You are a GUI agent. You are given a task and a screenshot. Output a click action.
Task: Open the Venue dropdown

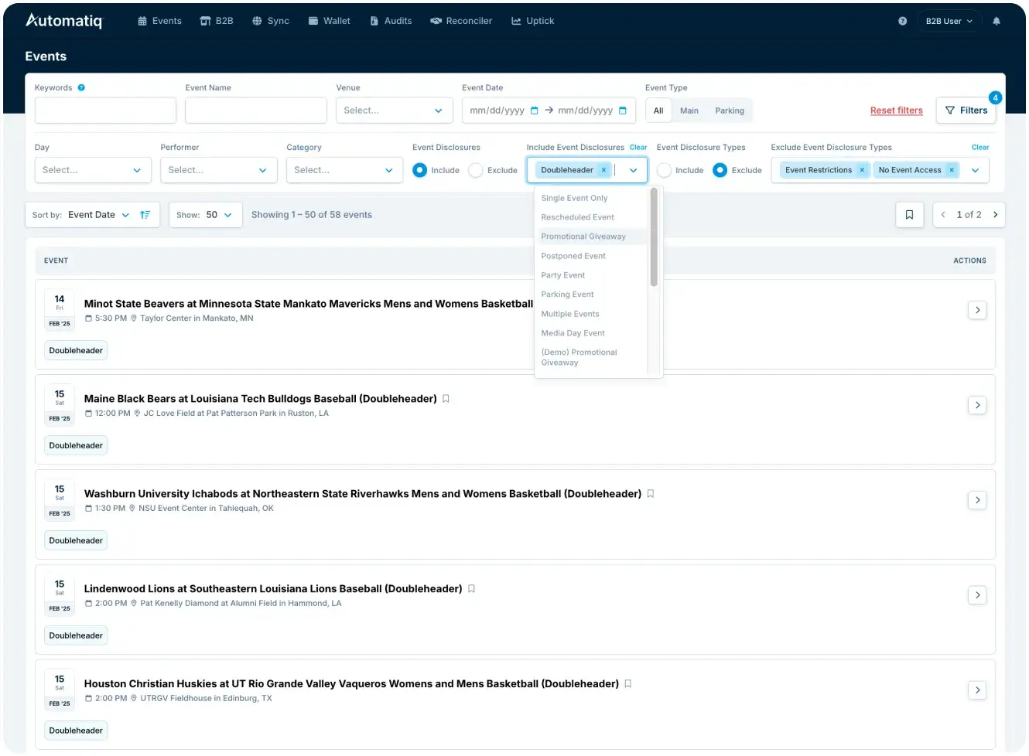click(x=393, y=111)
